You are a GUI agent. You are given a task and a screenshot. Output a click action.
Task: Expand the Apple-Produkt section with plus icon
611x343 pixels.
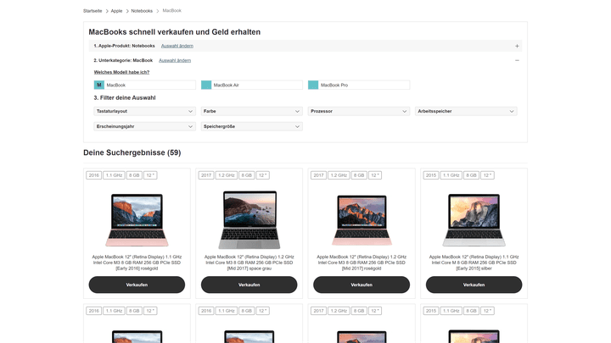[x=517, y=46]
